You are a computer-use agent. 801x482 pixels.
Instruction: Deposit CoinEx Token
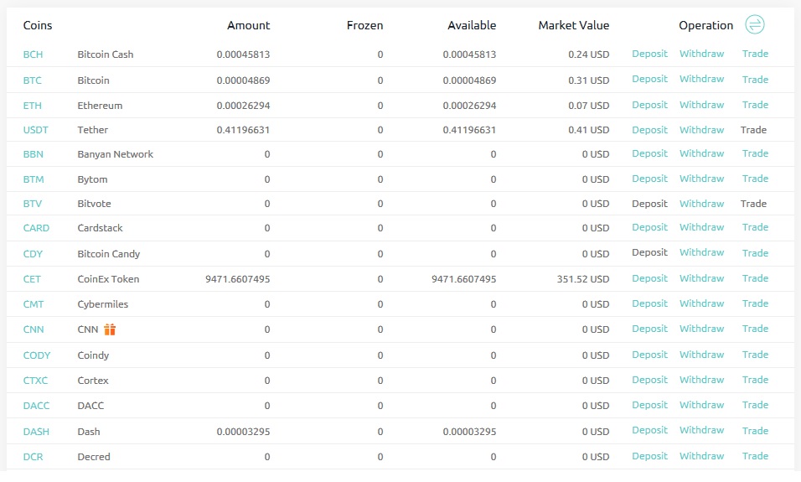click(649, 278)
